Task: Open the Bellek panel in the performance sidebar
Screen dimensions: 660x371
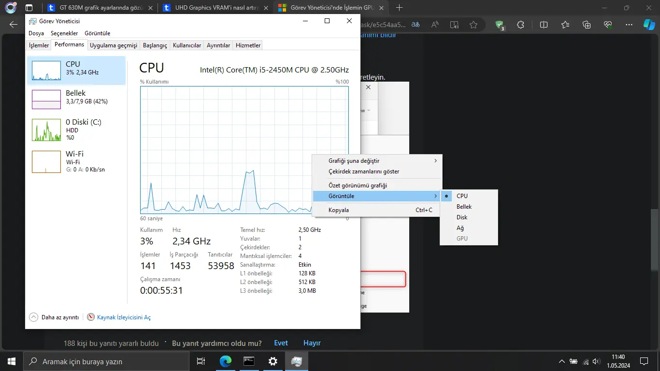Action: tap(76, 99)
